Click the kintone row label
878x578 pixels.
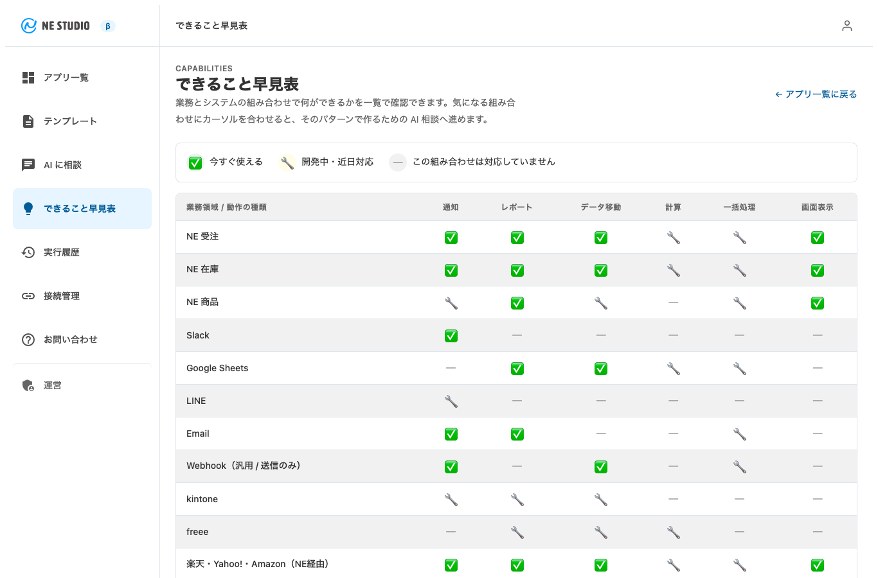point(202,499)
